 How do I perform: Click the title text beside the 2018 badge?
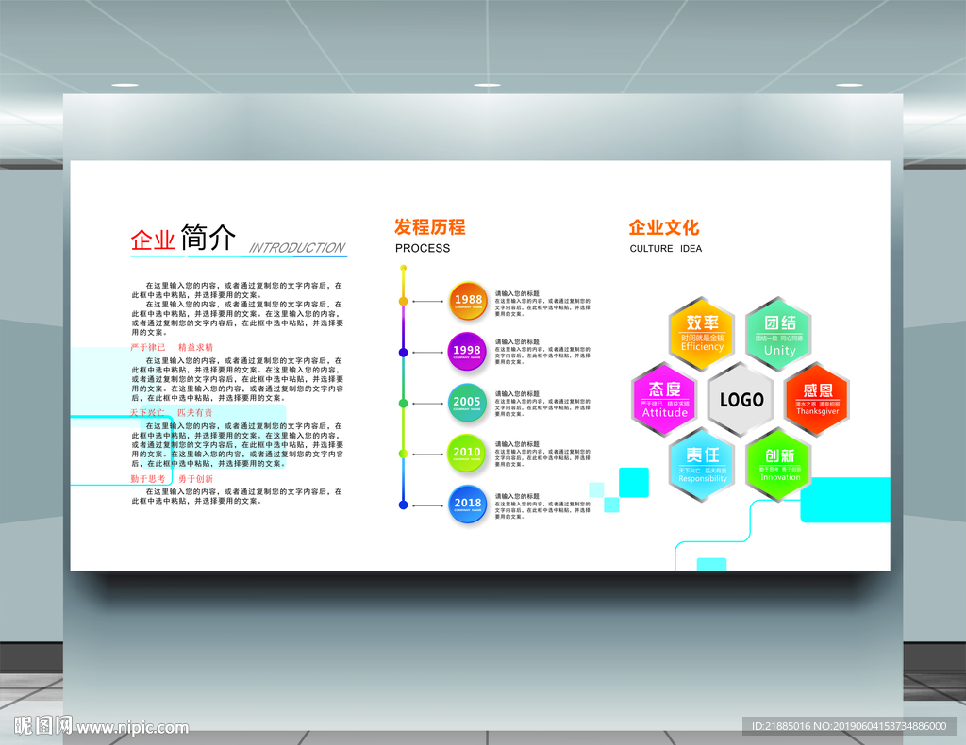tap(518, 496)
